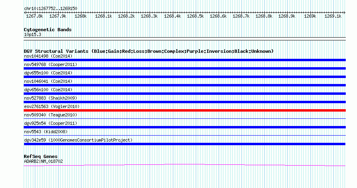
Task: Open variant nsv527883 (Shaikh2009) label
Action: [x=51, y=98]
